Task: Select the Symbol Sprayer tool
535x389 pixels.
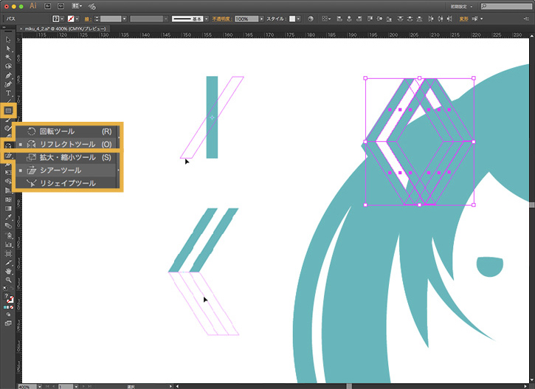Action: pos(8,235)
